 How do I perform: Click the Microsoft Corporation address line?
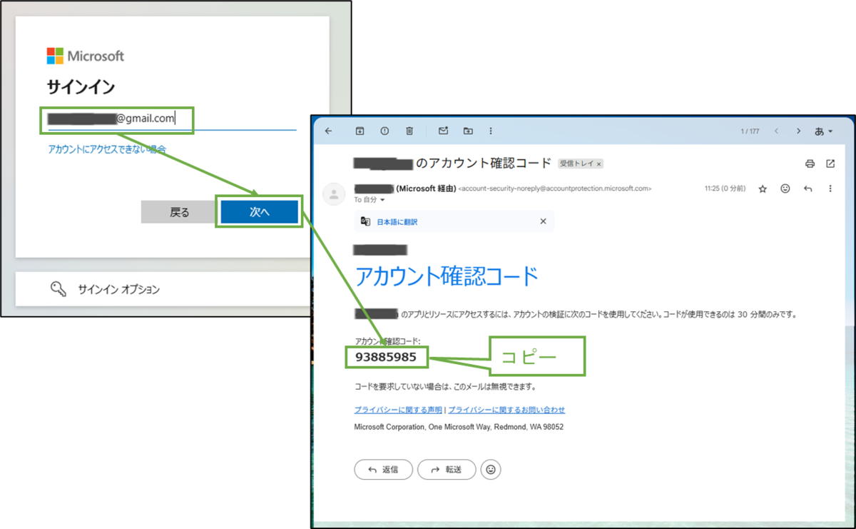pyautogui.click(x=459, y=427)
